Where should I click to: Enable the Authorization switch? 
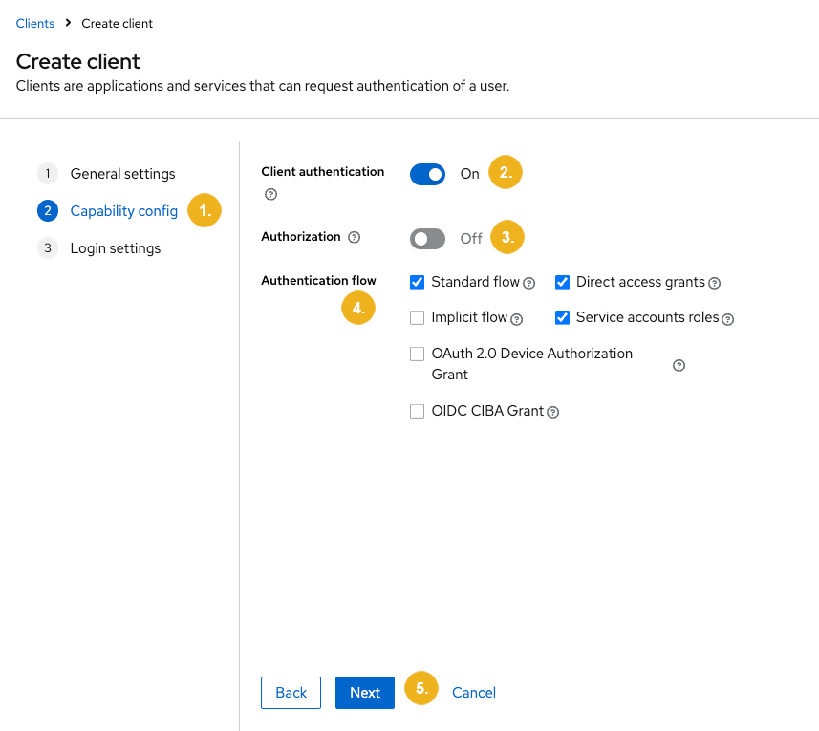click(x=427, y=239)
